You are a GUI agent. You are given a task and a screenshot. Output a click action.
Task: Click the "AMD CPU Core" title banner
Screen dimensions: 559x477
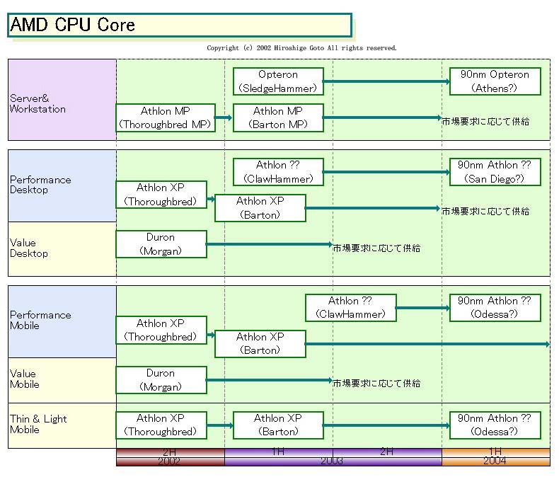180,25
